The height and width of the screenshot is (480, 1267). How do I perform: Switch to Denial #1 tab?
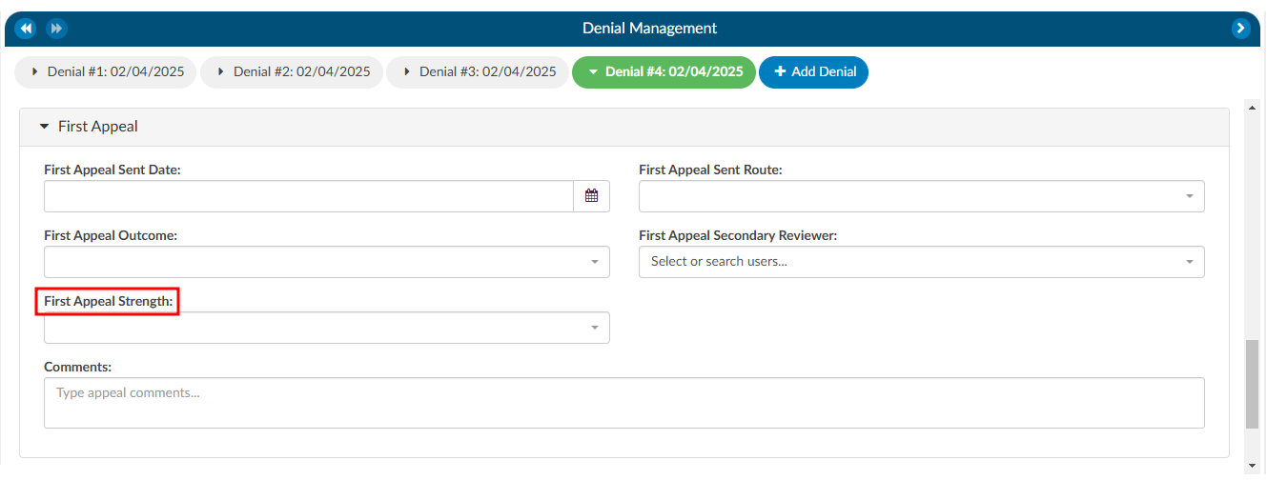(x=106, y=72)
